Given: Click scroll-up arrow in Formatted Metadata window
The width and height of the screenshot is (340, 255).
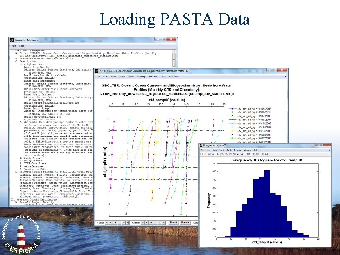Looking at the screenshot, I should [x=174, y=51].
